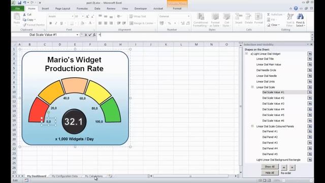Toggle visibility of Linear Dial Needle
Viewport: 325px width, 183px height.
[310, 76]
